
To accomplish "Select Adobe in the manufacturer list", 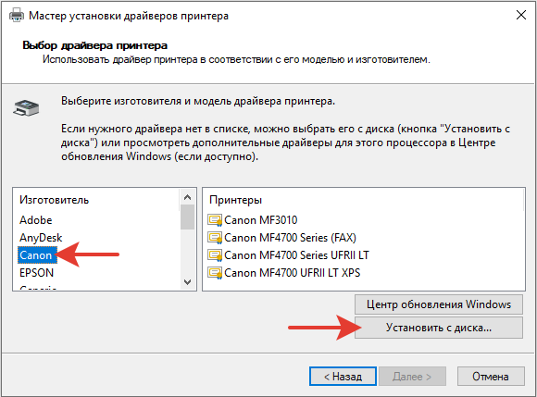I will pos(35,220).
